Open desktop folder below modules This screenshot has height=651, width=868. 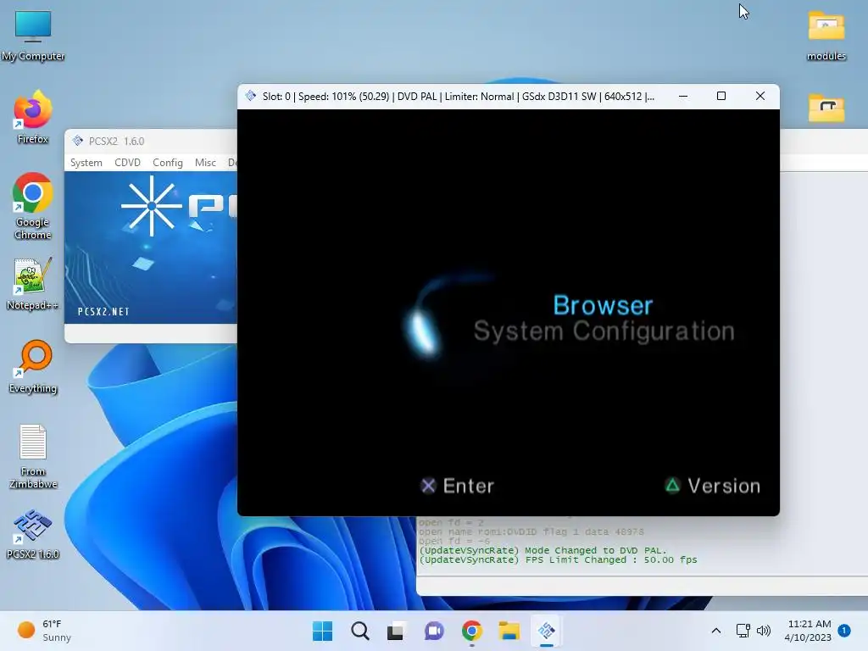[826, 108]
